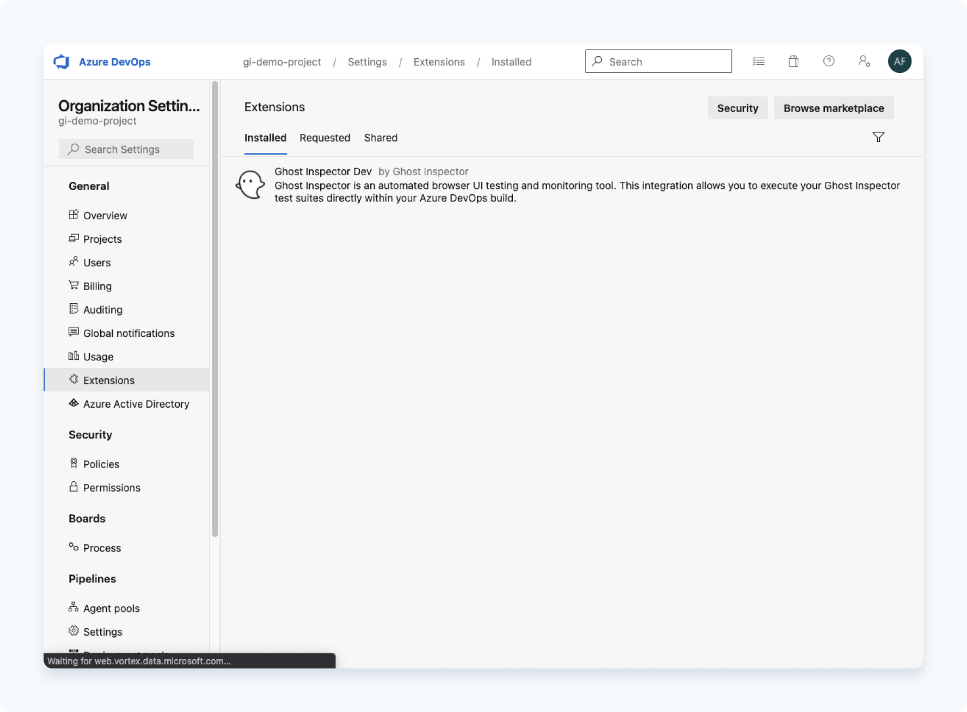The height and width of the screenshot is (712, 967).
Task: Click the Ghost Inspector extension ghost logo
Action: pyautogui.click(x=250, y=185)
